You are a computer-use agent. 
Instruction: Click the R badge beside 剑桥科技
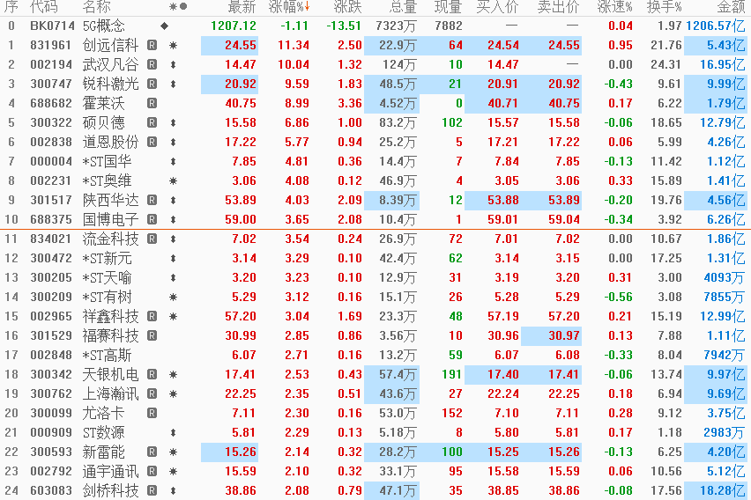tap(152, 490)
